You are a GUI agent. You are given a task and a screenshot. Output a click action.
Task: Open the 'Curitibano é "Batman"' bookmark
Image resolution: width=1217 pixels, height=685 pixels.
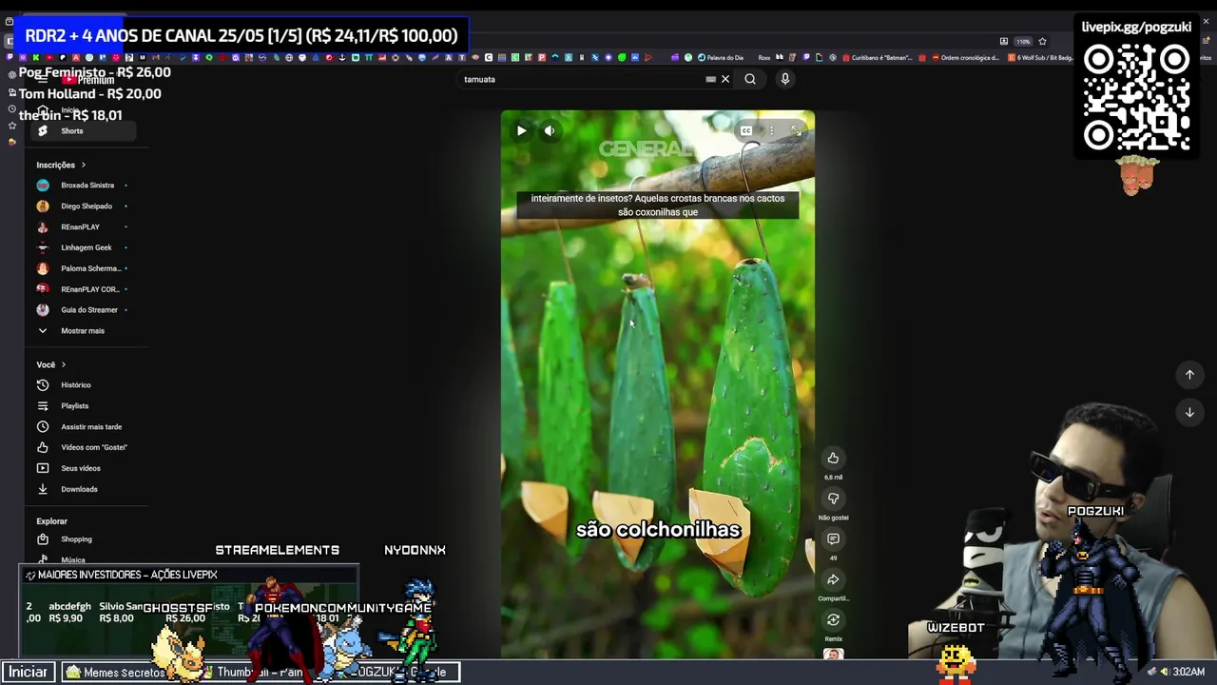pos(877,57)
